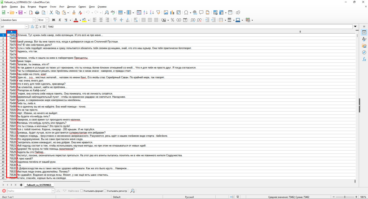Align cell content to top
This screenshot has height=199, width=368.
click(x=115, y=20)
